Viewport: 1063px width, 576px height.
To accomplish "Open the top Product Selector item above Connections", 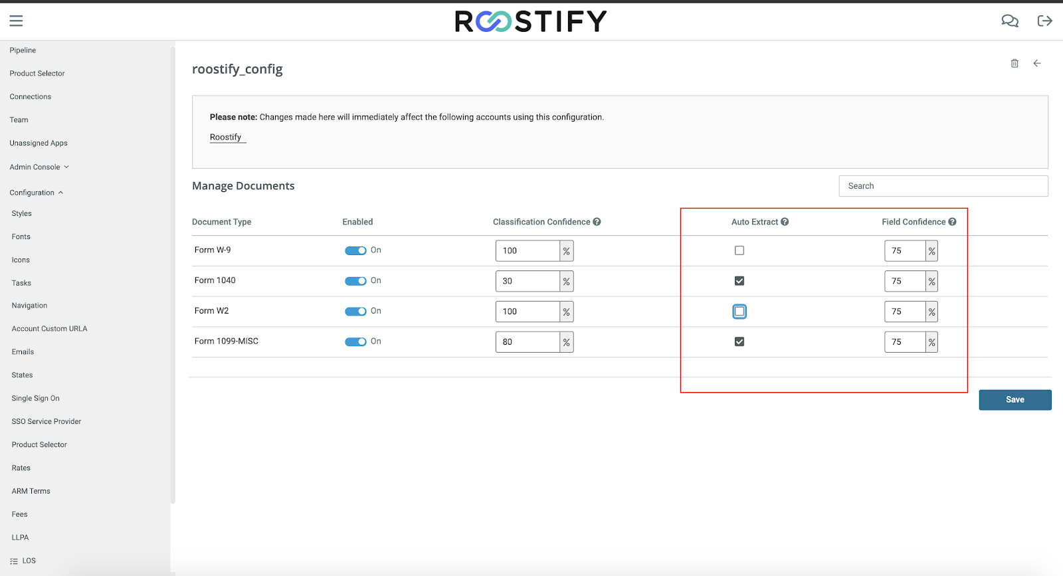I will click(37, 74).
